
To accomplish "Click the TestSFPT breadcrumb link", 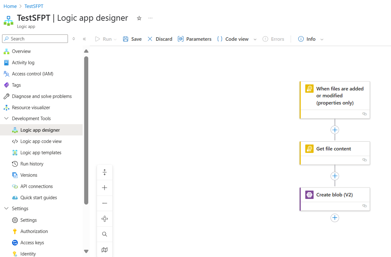I will [34, 6].
